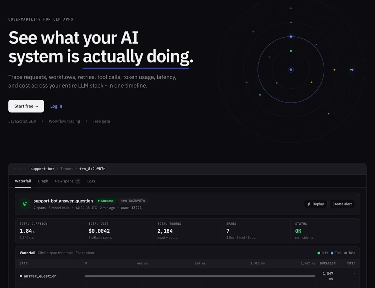Select the Waterfall tab next to Graph
Viewport: 375px width, 288px height.
(x=23, y=181)
